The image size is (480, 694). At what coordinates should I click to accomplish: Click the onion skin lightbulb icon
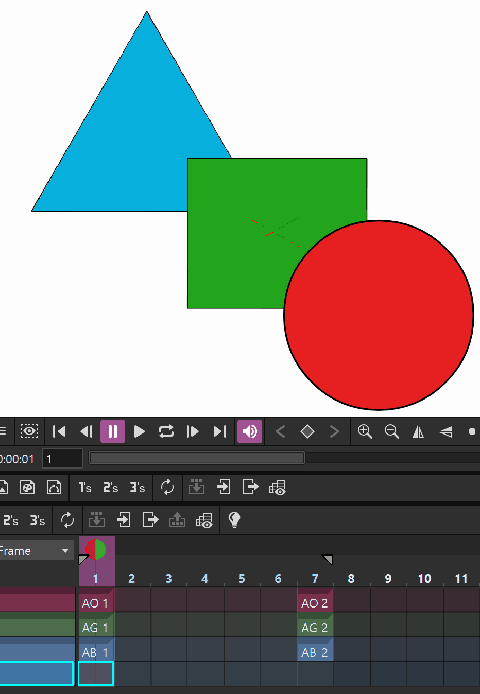point(234,520)
